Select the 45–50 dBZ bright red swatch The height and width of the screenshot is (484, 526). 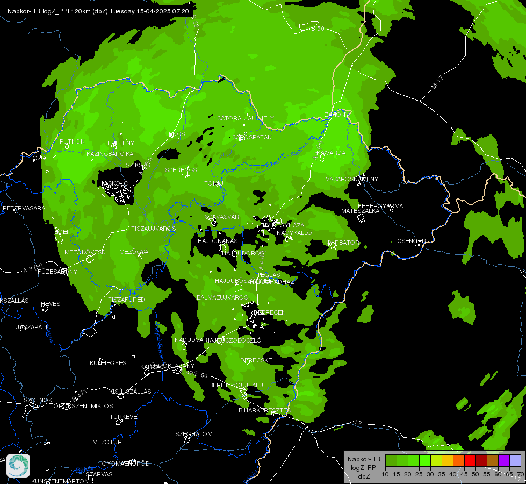tap(470, 461)
